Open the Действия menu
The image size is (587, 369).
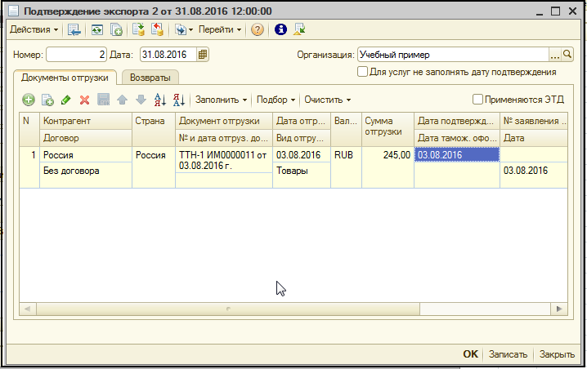(34, 30)
